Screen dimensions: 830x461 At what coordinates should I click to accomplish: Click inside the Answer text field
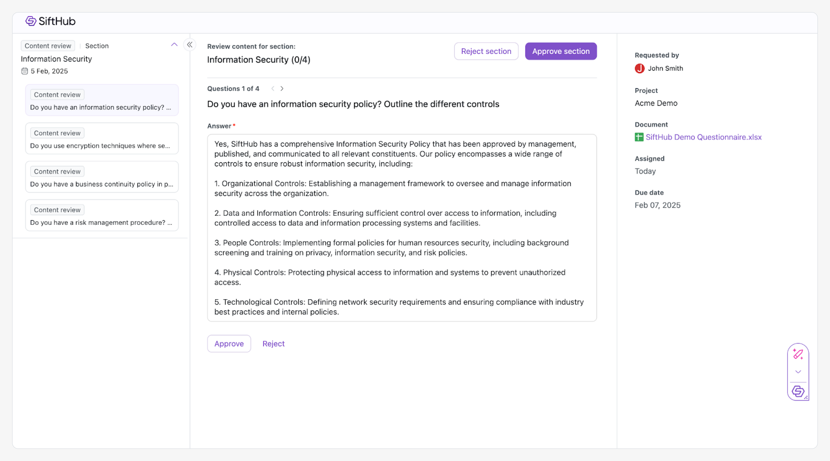(401, 227)
